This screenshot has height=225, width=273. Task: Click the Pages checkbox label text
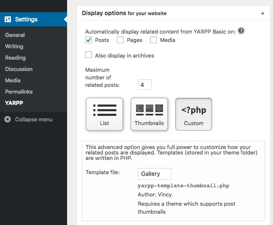[135, 40]
